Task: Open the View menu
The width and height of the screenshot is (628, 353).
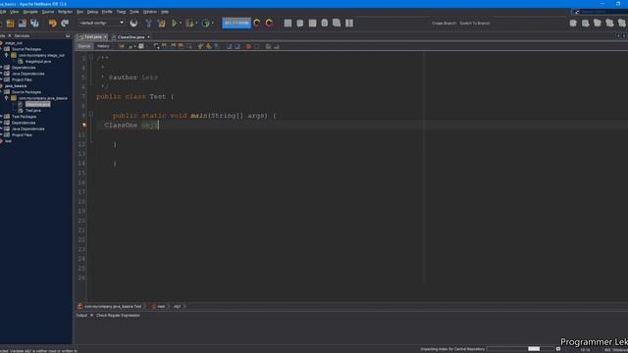Action: pos(14,12)
